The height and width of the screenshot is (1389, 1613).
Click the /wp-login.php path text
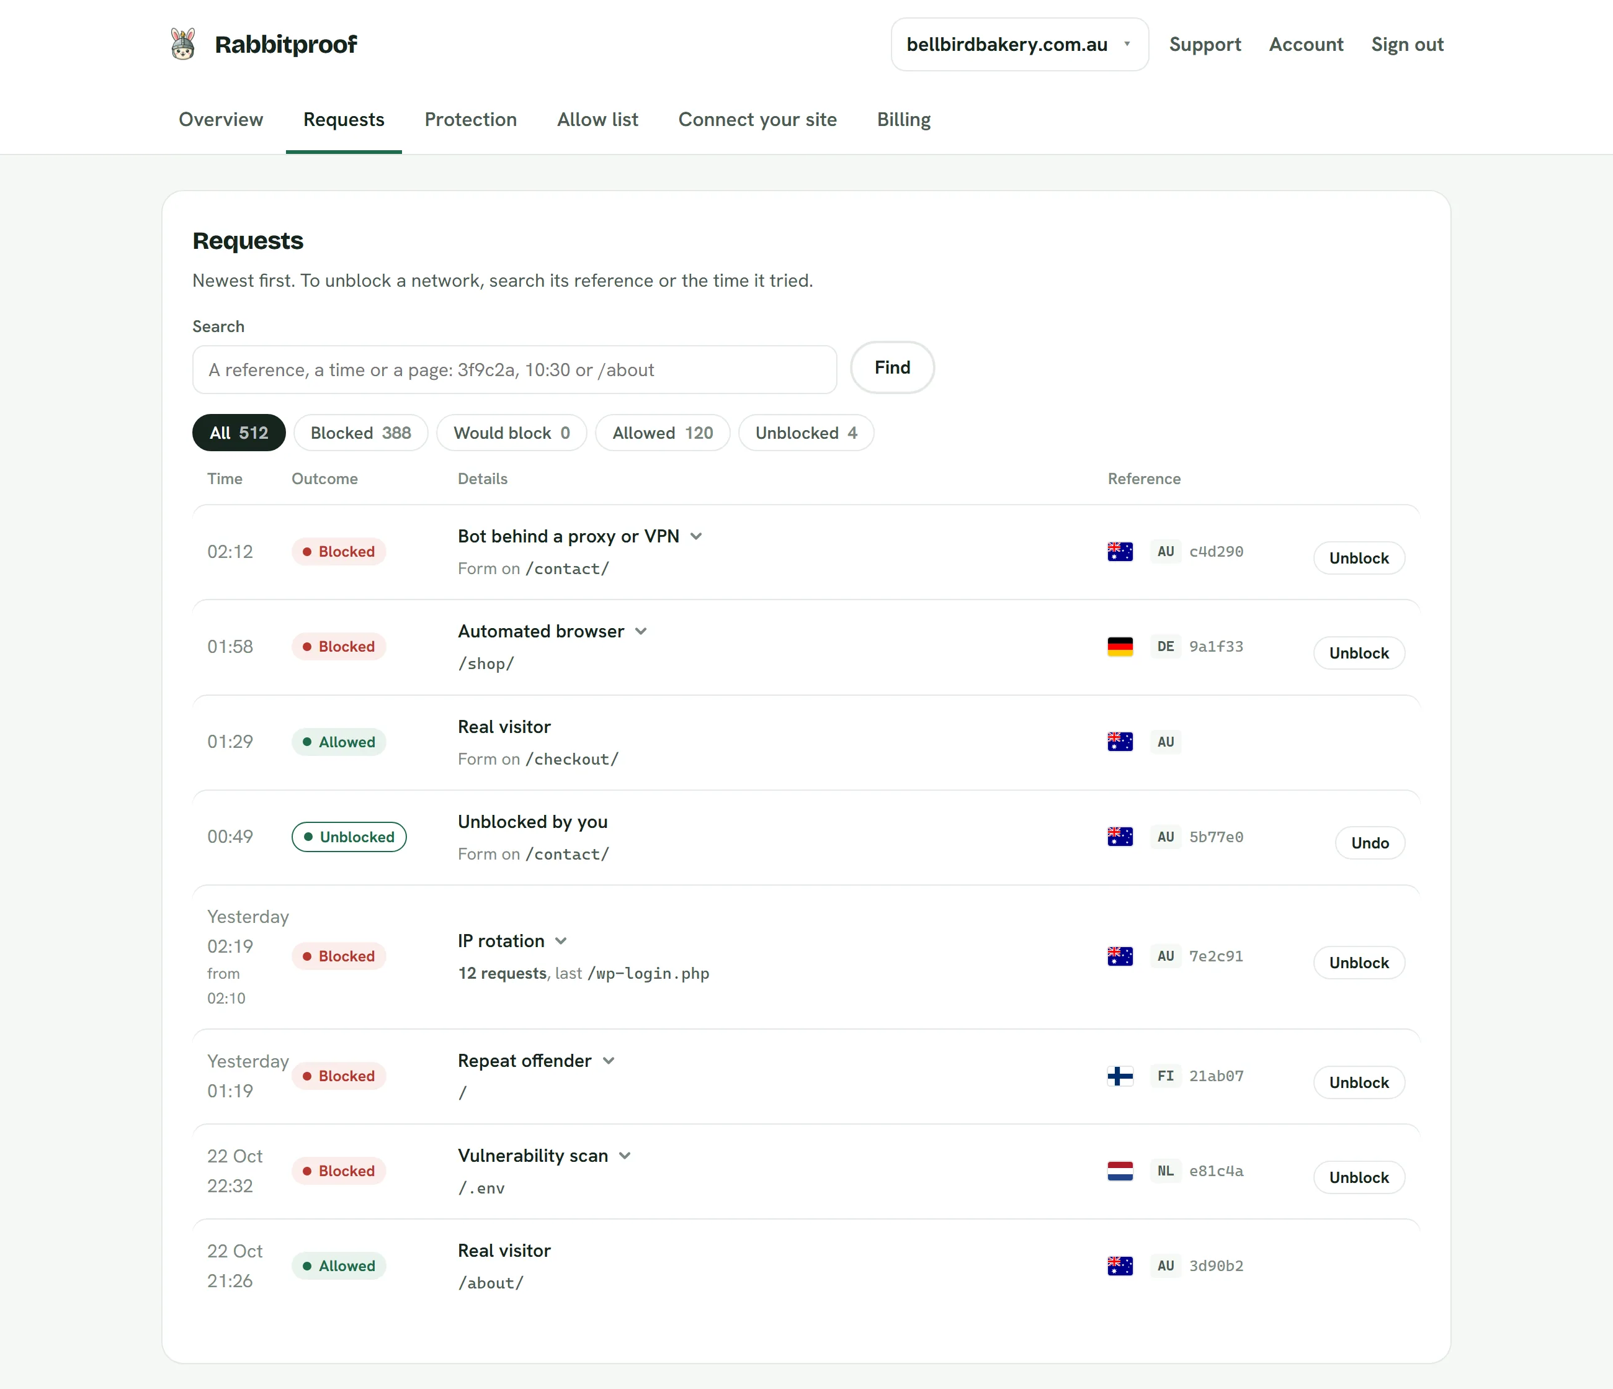pos(648,973)
